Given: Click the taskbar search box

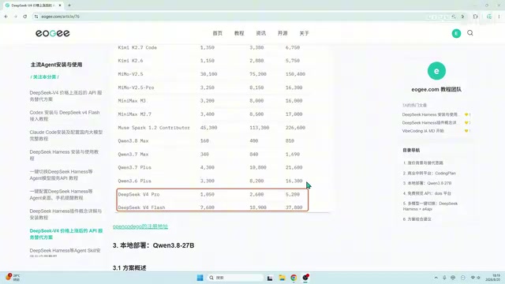Looking at the screenshot, I should point(235,278).
